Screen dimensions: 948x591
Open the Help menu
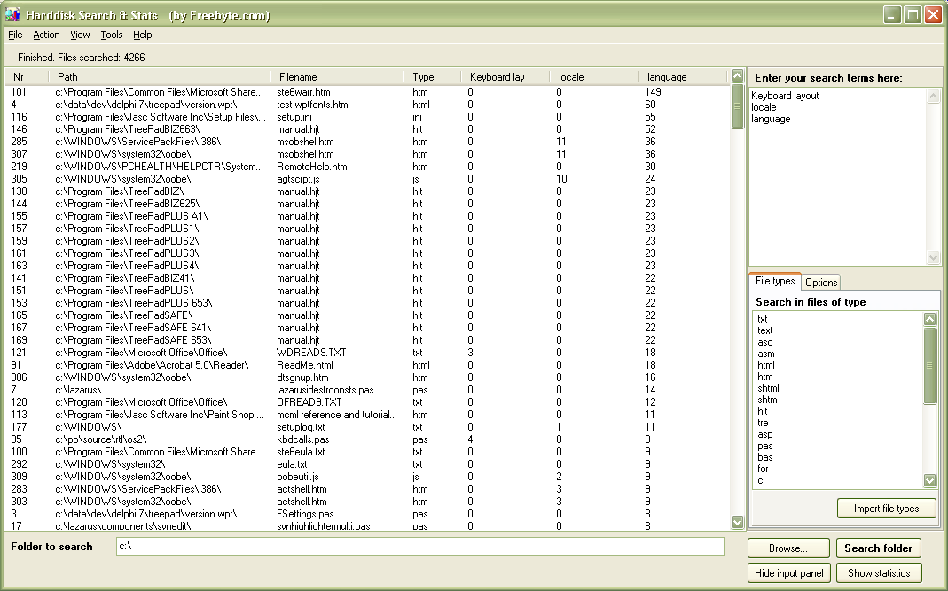click(x=143, y=35)
